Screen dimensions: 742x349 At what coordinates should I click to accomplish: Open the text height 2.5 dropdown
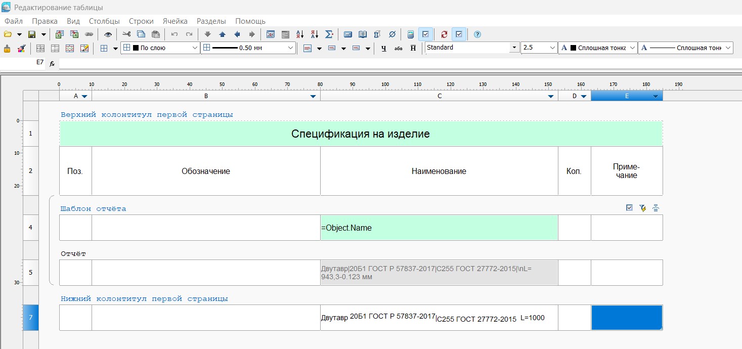tap(552, 48)
